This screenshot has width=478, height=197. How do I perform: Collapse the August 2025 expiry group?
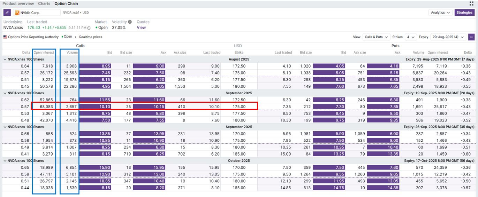pos(5,60)
